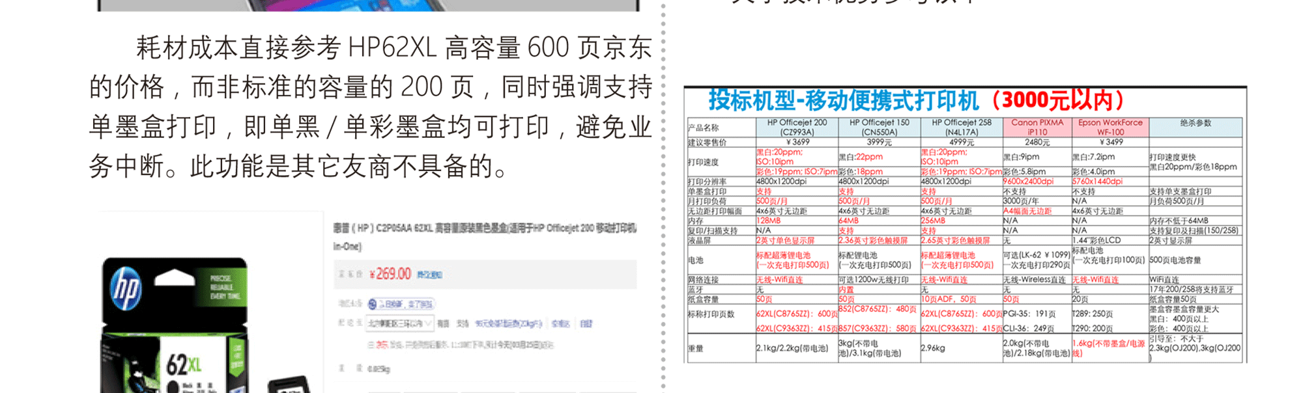
Task: Click the 产品名称 row label
Action: pyautogui.click(x=704, y=128)
